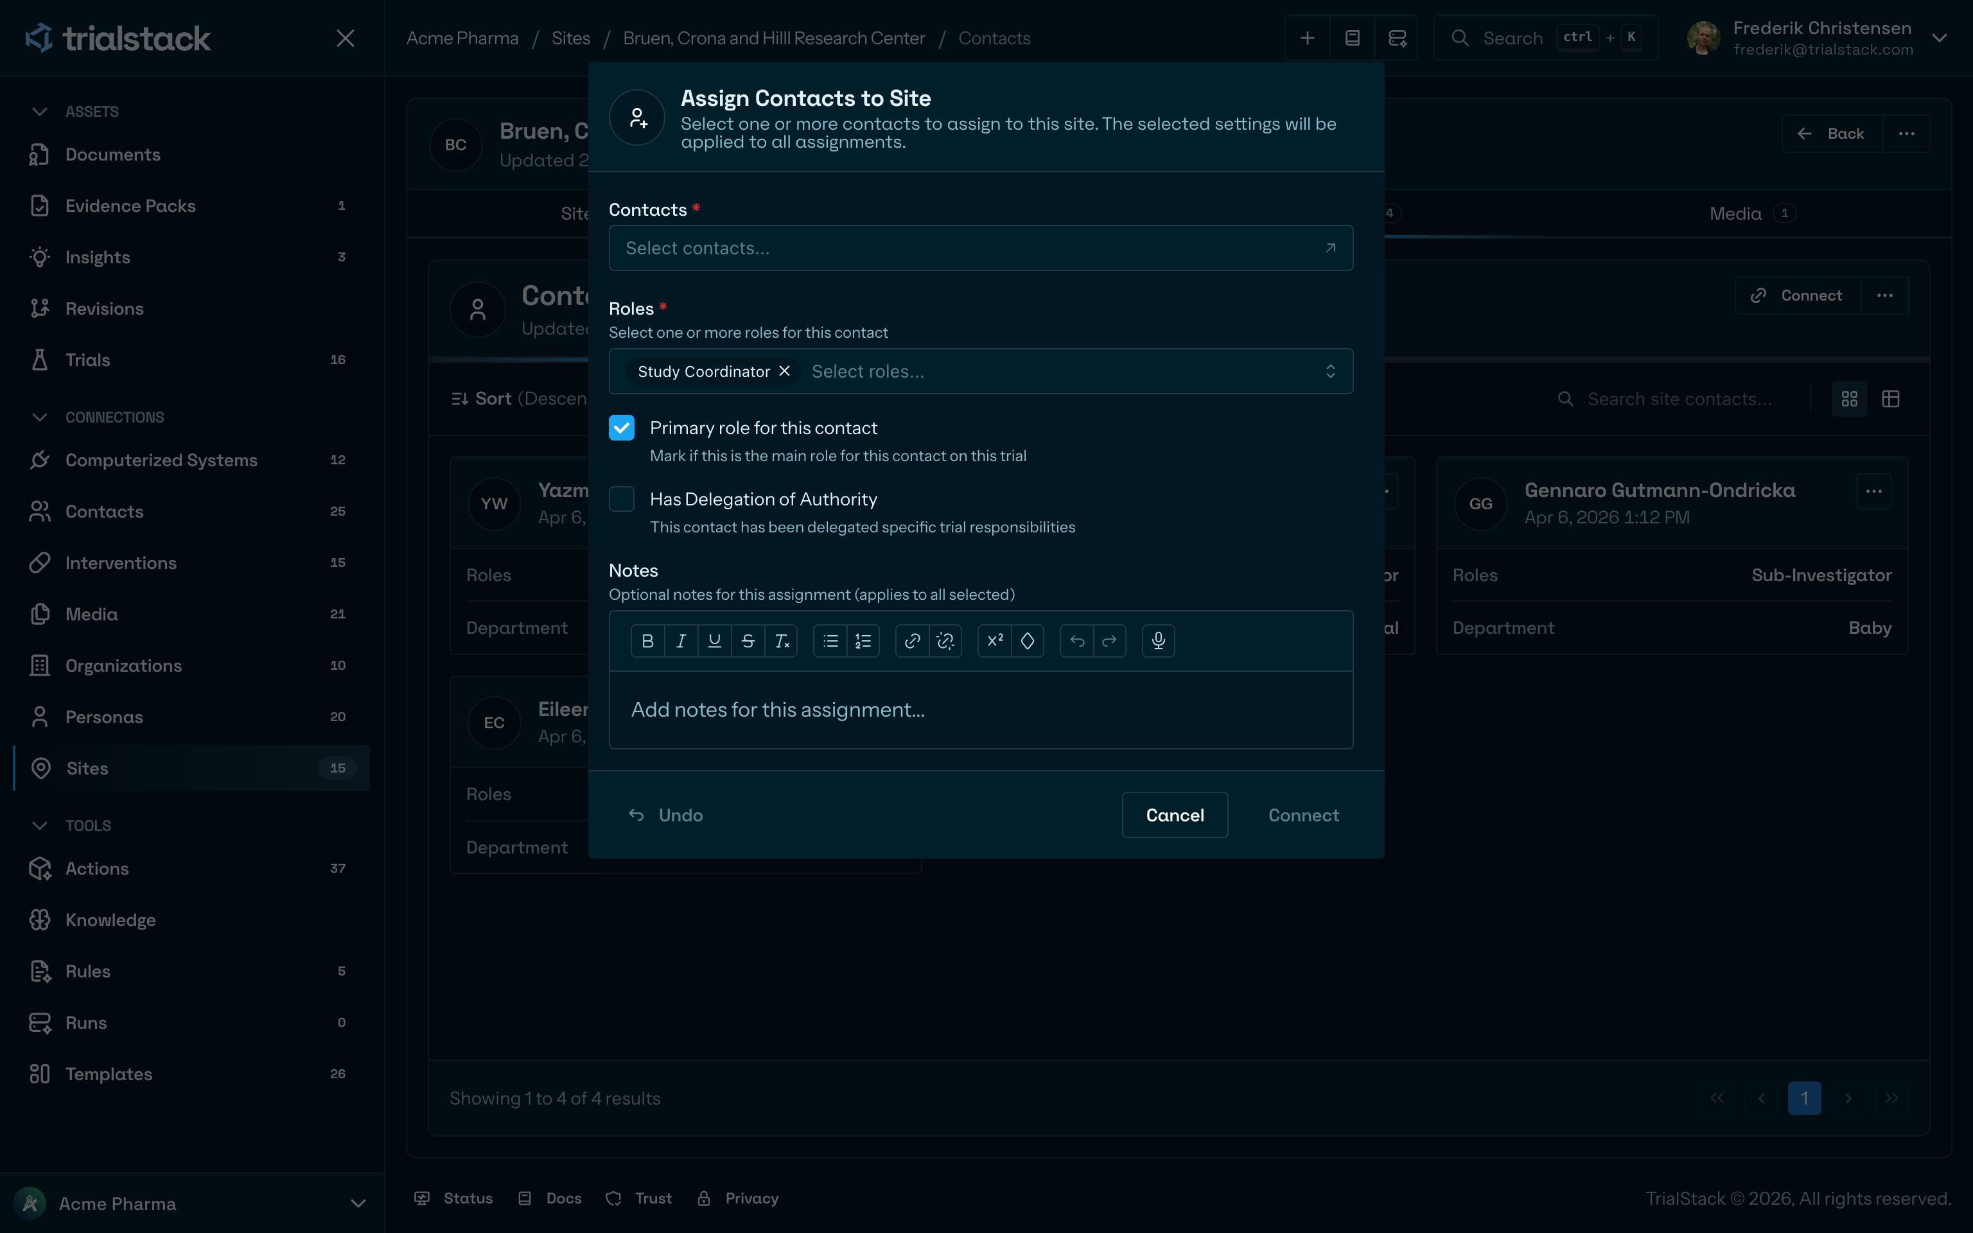This screenshot has height=1233, width=1973.
Task: Open Trials in sidebar
Action: pos(191,360)
